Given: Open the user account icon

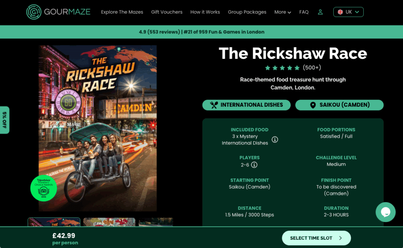Looking at the screenshot, I should pos(320,12).
